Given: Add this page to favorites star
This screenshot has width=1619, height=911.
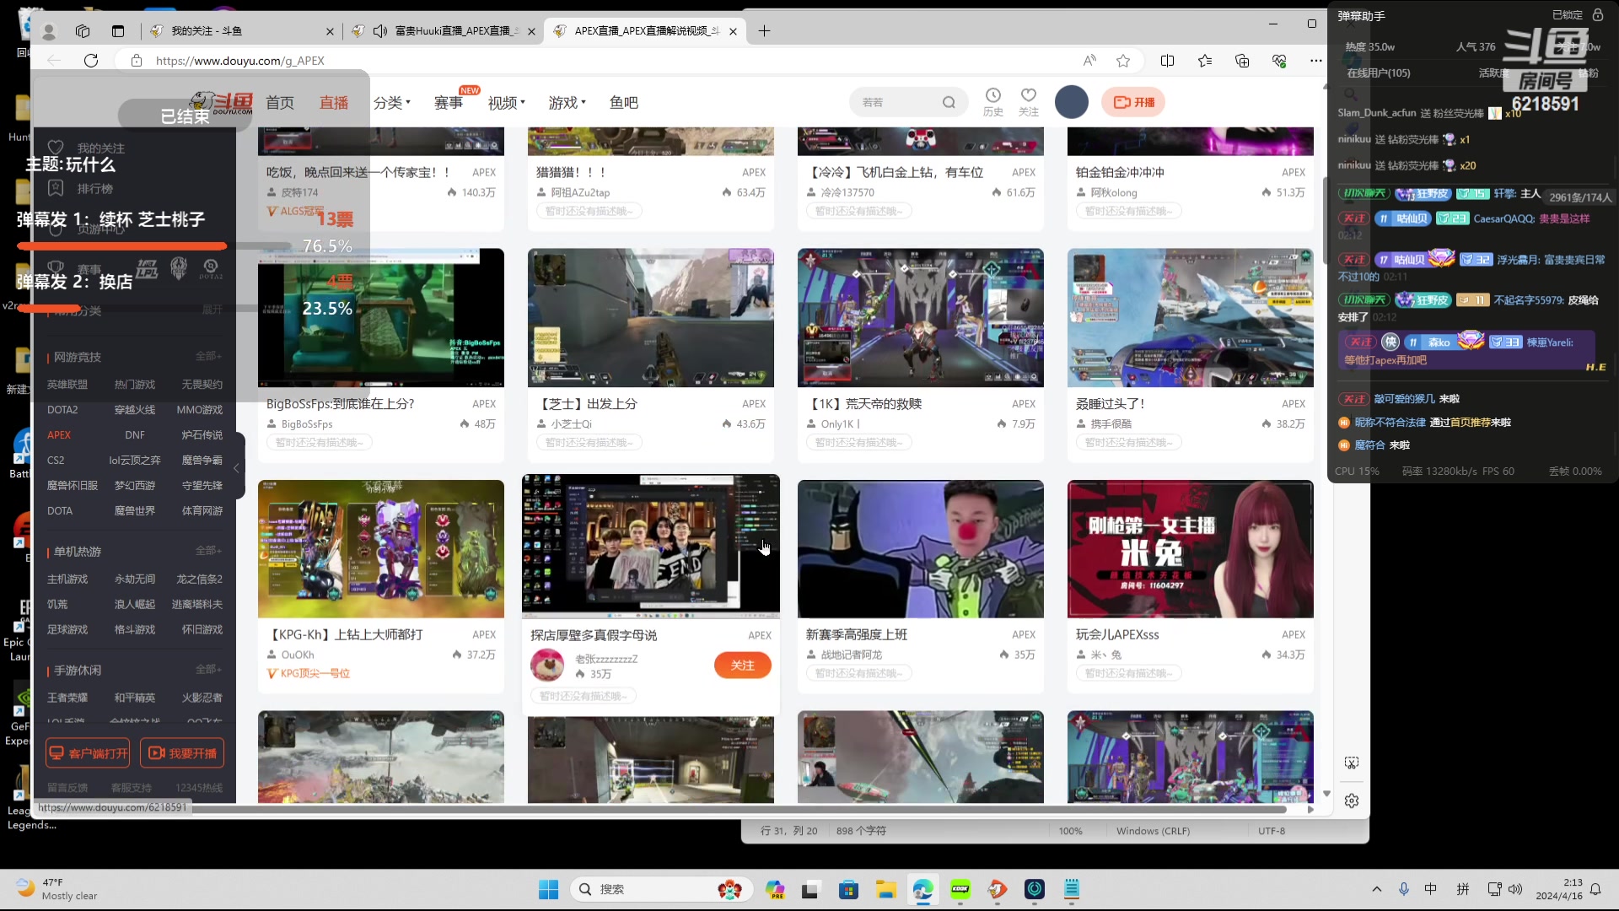Looking at the screenshot, I should coord(1123,60).
